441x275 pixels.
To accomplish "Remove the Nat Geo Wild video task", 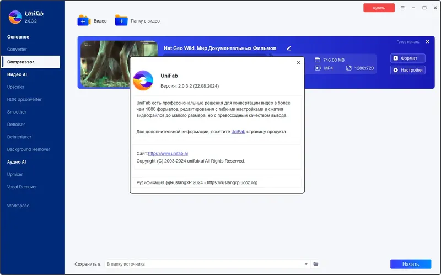I will [428, 42].
